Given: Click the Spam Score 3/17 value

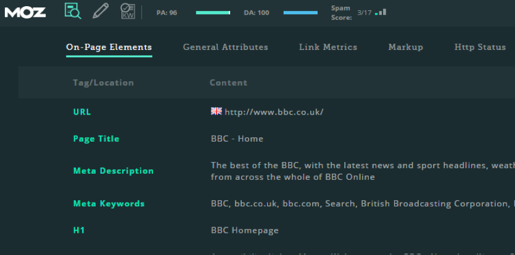Looking at the screenshot, I should tap(364, 12).
